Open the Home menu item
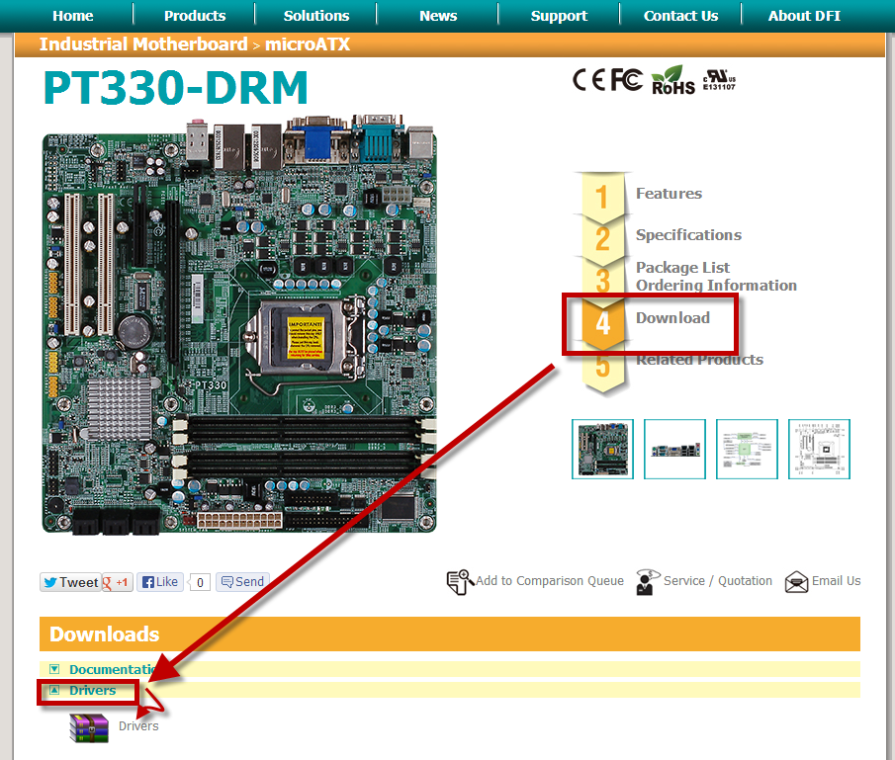This screenshot has width=895, height=760. tap(72, 16)
